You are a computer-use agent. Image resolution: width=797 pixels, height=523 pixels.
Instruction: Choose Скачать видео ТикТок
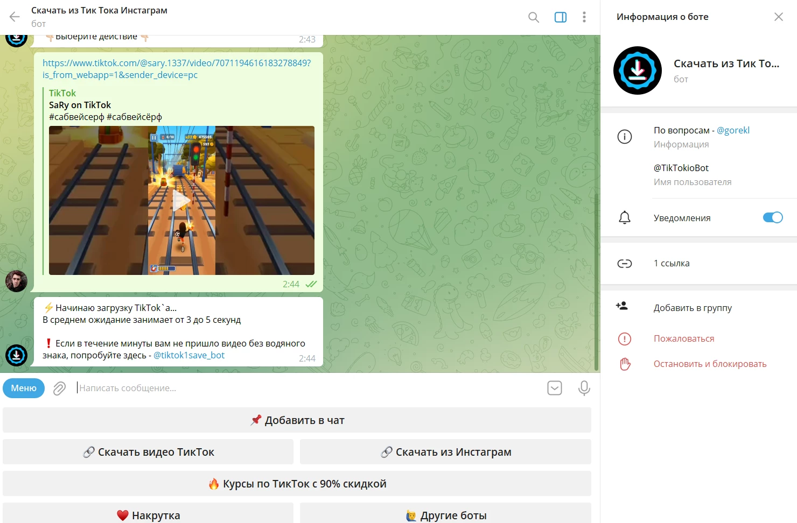pos(148,452)
